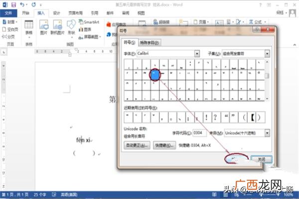
Task: Click the Redo (repeat) icon
Action: point(34,4)
